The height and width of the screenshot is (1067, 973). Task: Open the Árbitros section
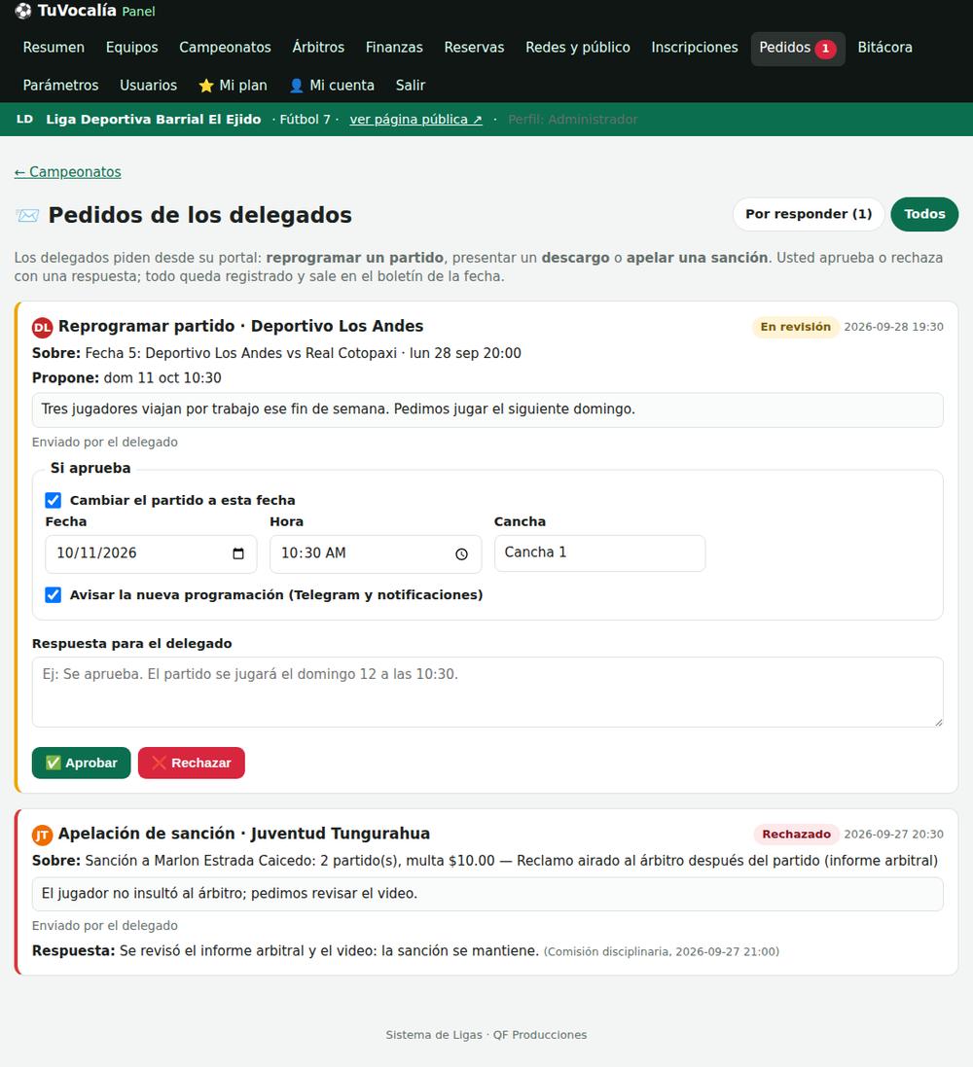coord(319,48)
